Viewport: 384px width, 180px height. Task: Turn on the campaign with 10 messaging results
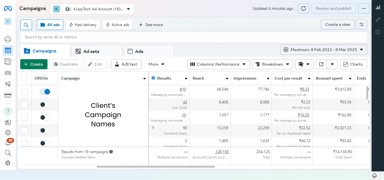click(45, 117)
